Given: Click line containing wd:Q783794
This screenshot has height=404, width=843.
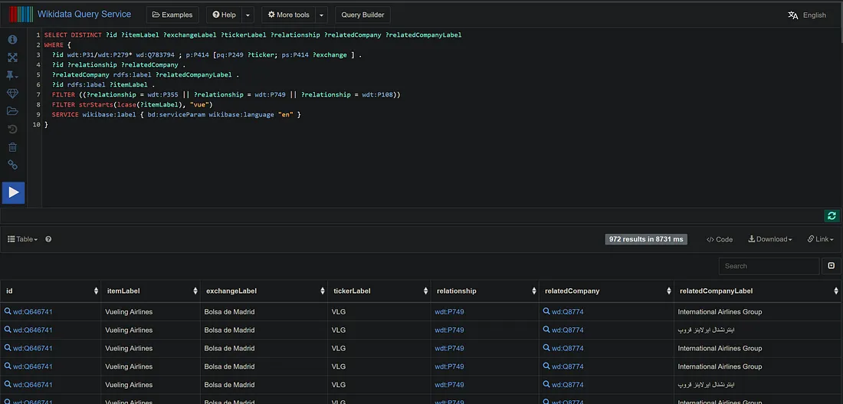Looking at the screenshot, I should (206, 55).
